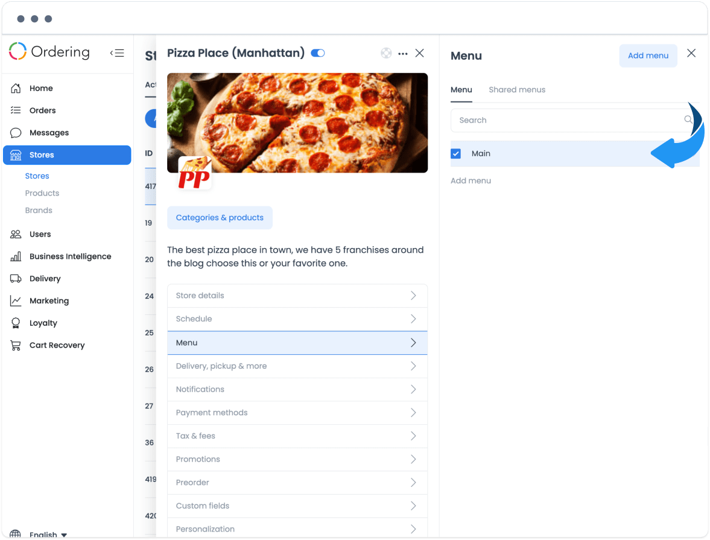710x540 pixels.
Task: Switch to the Shared menus tab
Action: tap(516, 90)
